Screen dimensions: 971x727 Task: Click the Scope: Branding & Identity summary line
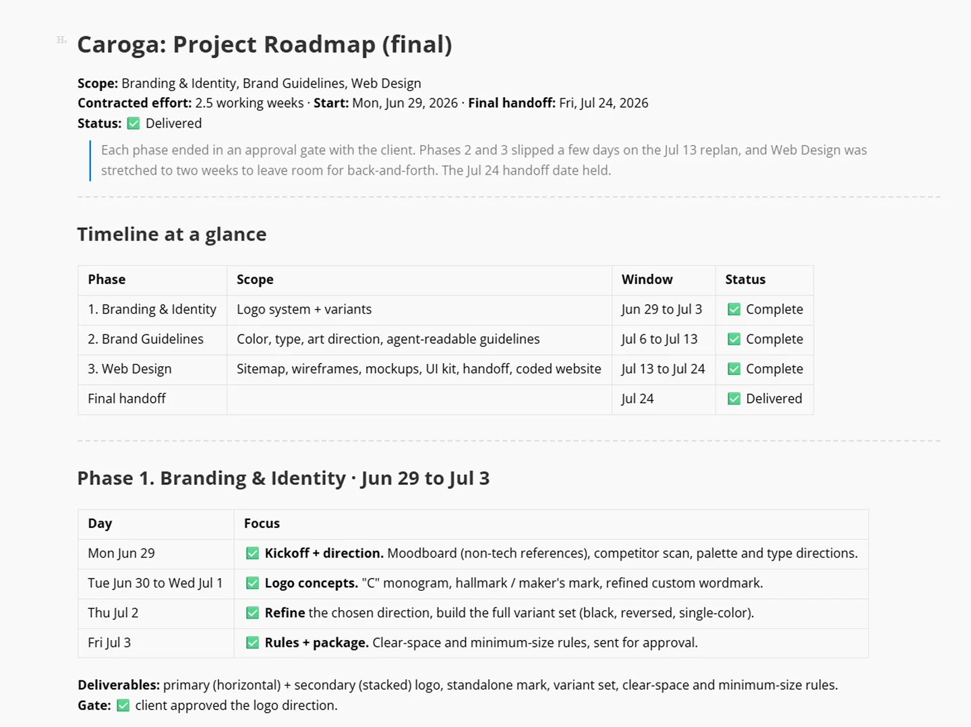tap(249, 84)
